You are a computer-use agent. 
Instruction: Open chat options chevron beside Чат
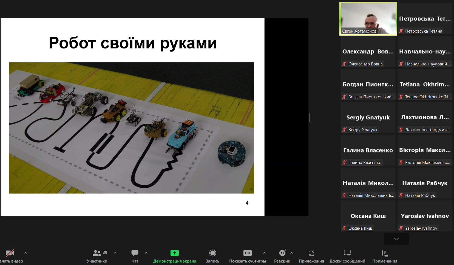146,253
